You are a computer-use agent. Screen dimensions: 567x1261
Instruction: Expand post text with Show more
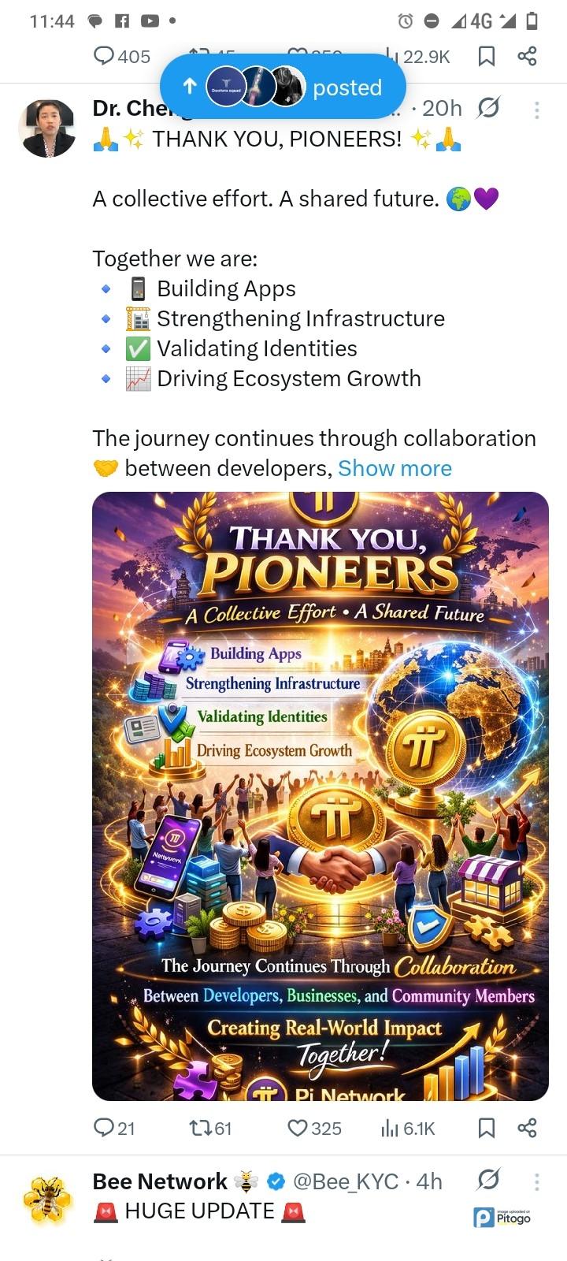pos(395,468)
